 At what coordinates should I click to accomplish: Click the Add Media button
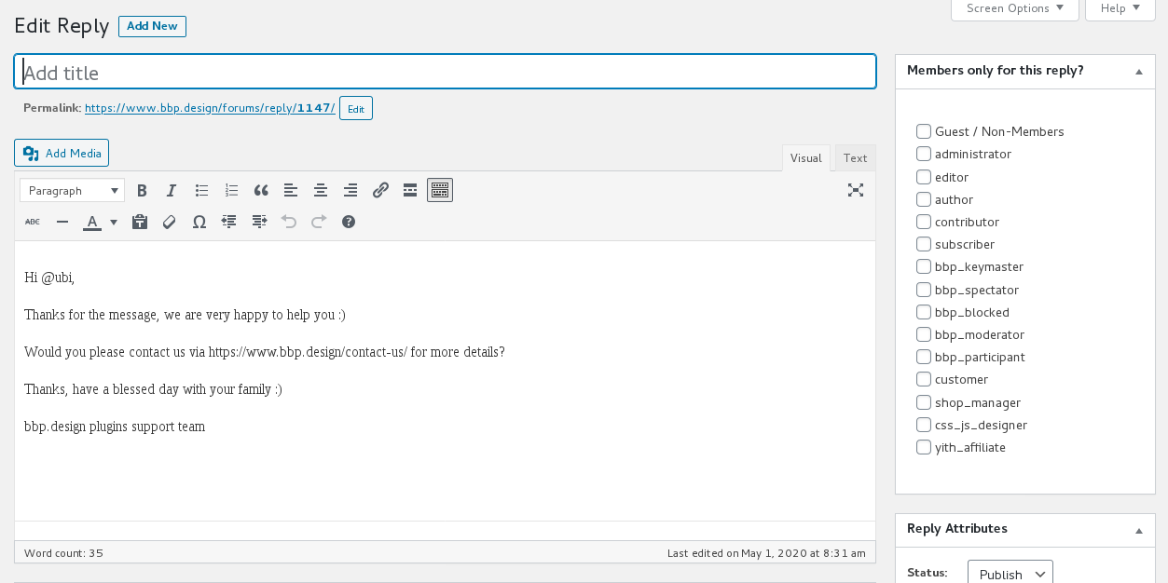(61, 153)
